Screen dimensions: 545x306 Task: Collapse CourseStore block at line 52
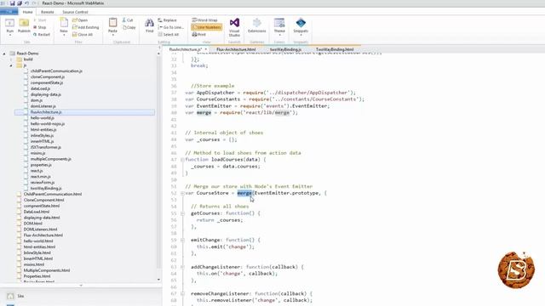182,193
